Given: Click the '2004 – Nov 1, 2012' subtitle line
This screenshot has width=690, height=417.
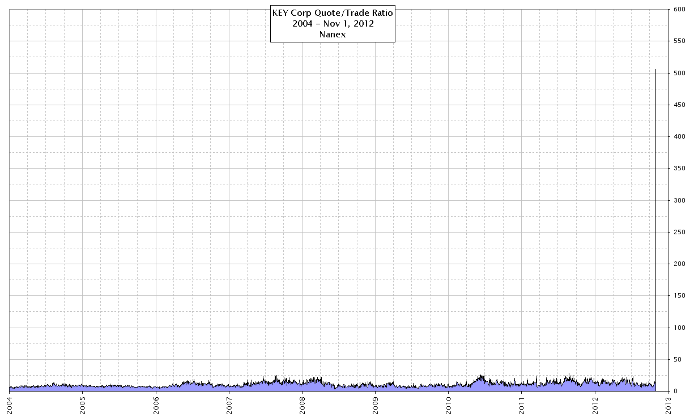Looking at the screenshot, I should 332,24.
